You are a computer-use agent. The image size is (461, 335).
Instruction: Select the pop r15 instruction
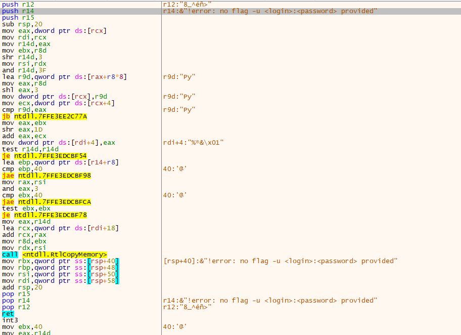[x=16, y=294]
